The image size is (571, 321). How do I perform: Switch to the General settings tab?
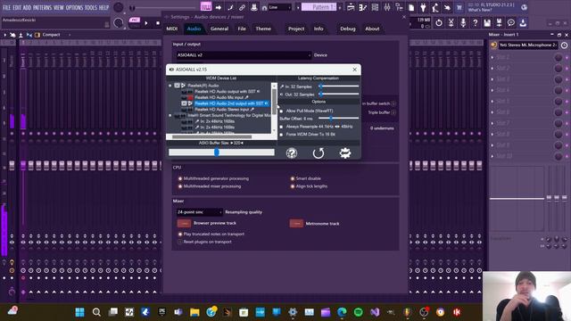click(219, 29)
